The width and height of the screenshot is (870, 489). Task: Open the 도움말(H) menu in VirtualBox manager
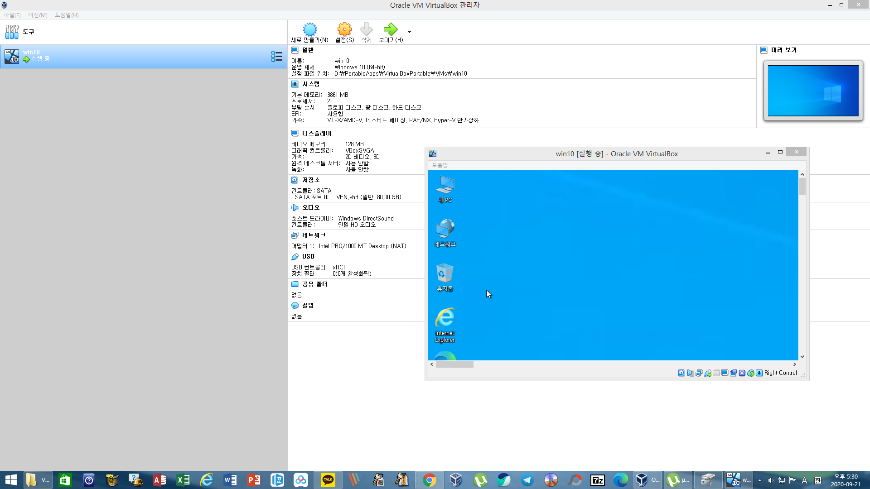(67, 15)
